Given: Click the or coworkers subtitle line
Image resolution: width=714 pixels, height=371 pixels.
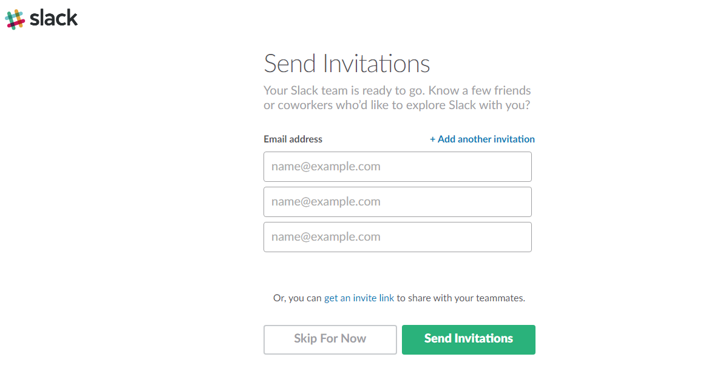Looking at the screenshot, I should pos(396,105).
